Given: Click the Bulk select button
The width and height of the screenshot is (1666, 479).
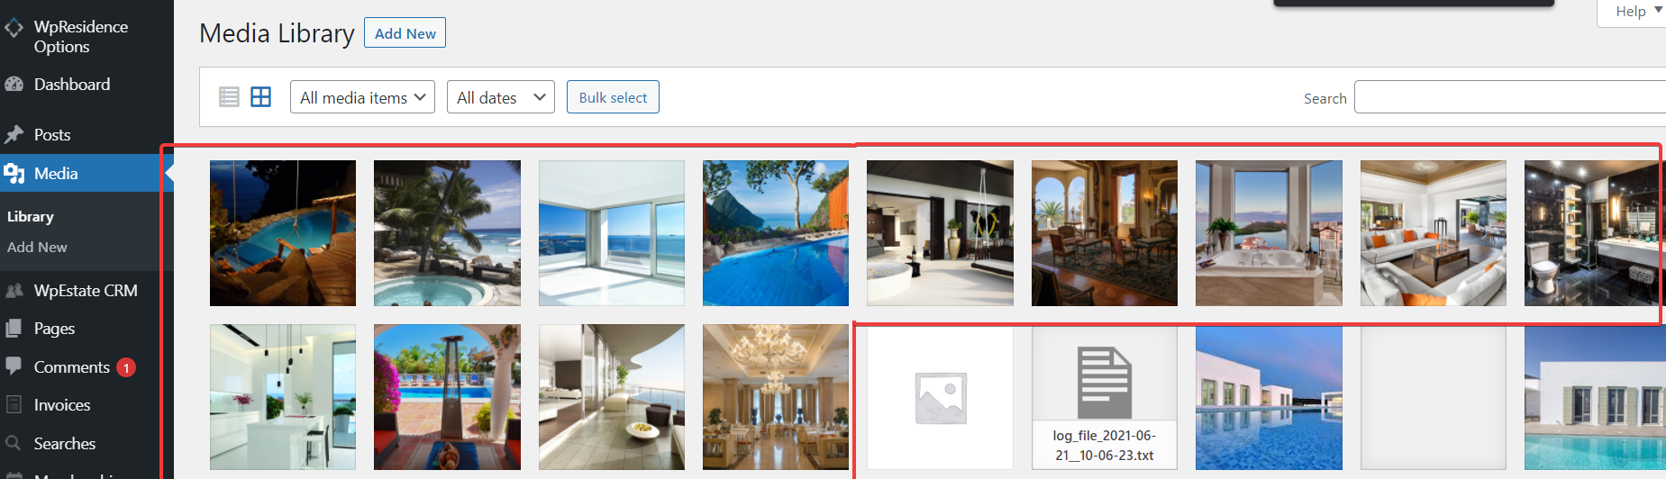Looking at the screenshot, I should pyautogui.click(x=613, y=97).
